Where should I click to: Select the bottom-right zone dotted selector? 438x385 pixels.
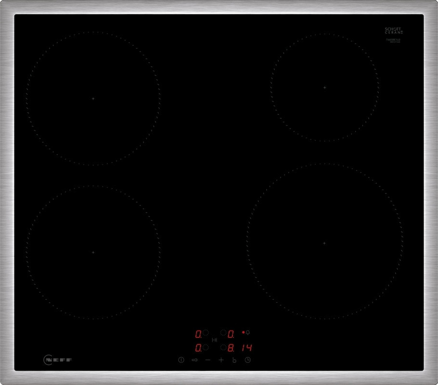coord(223,347)
